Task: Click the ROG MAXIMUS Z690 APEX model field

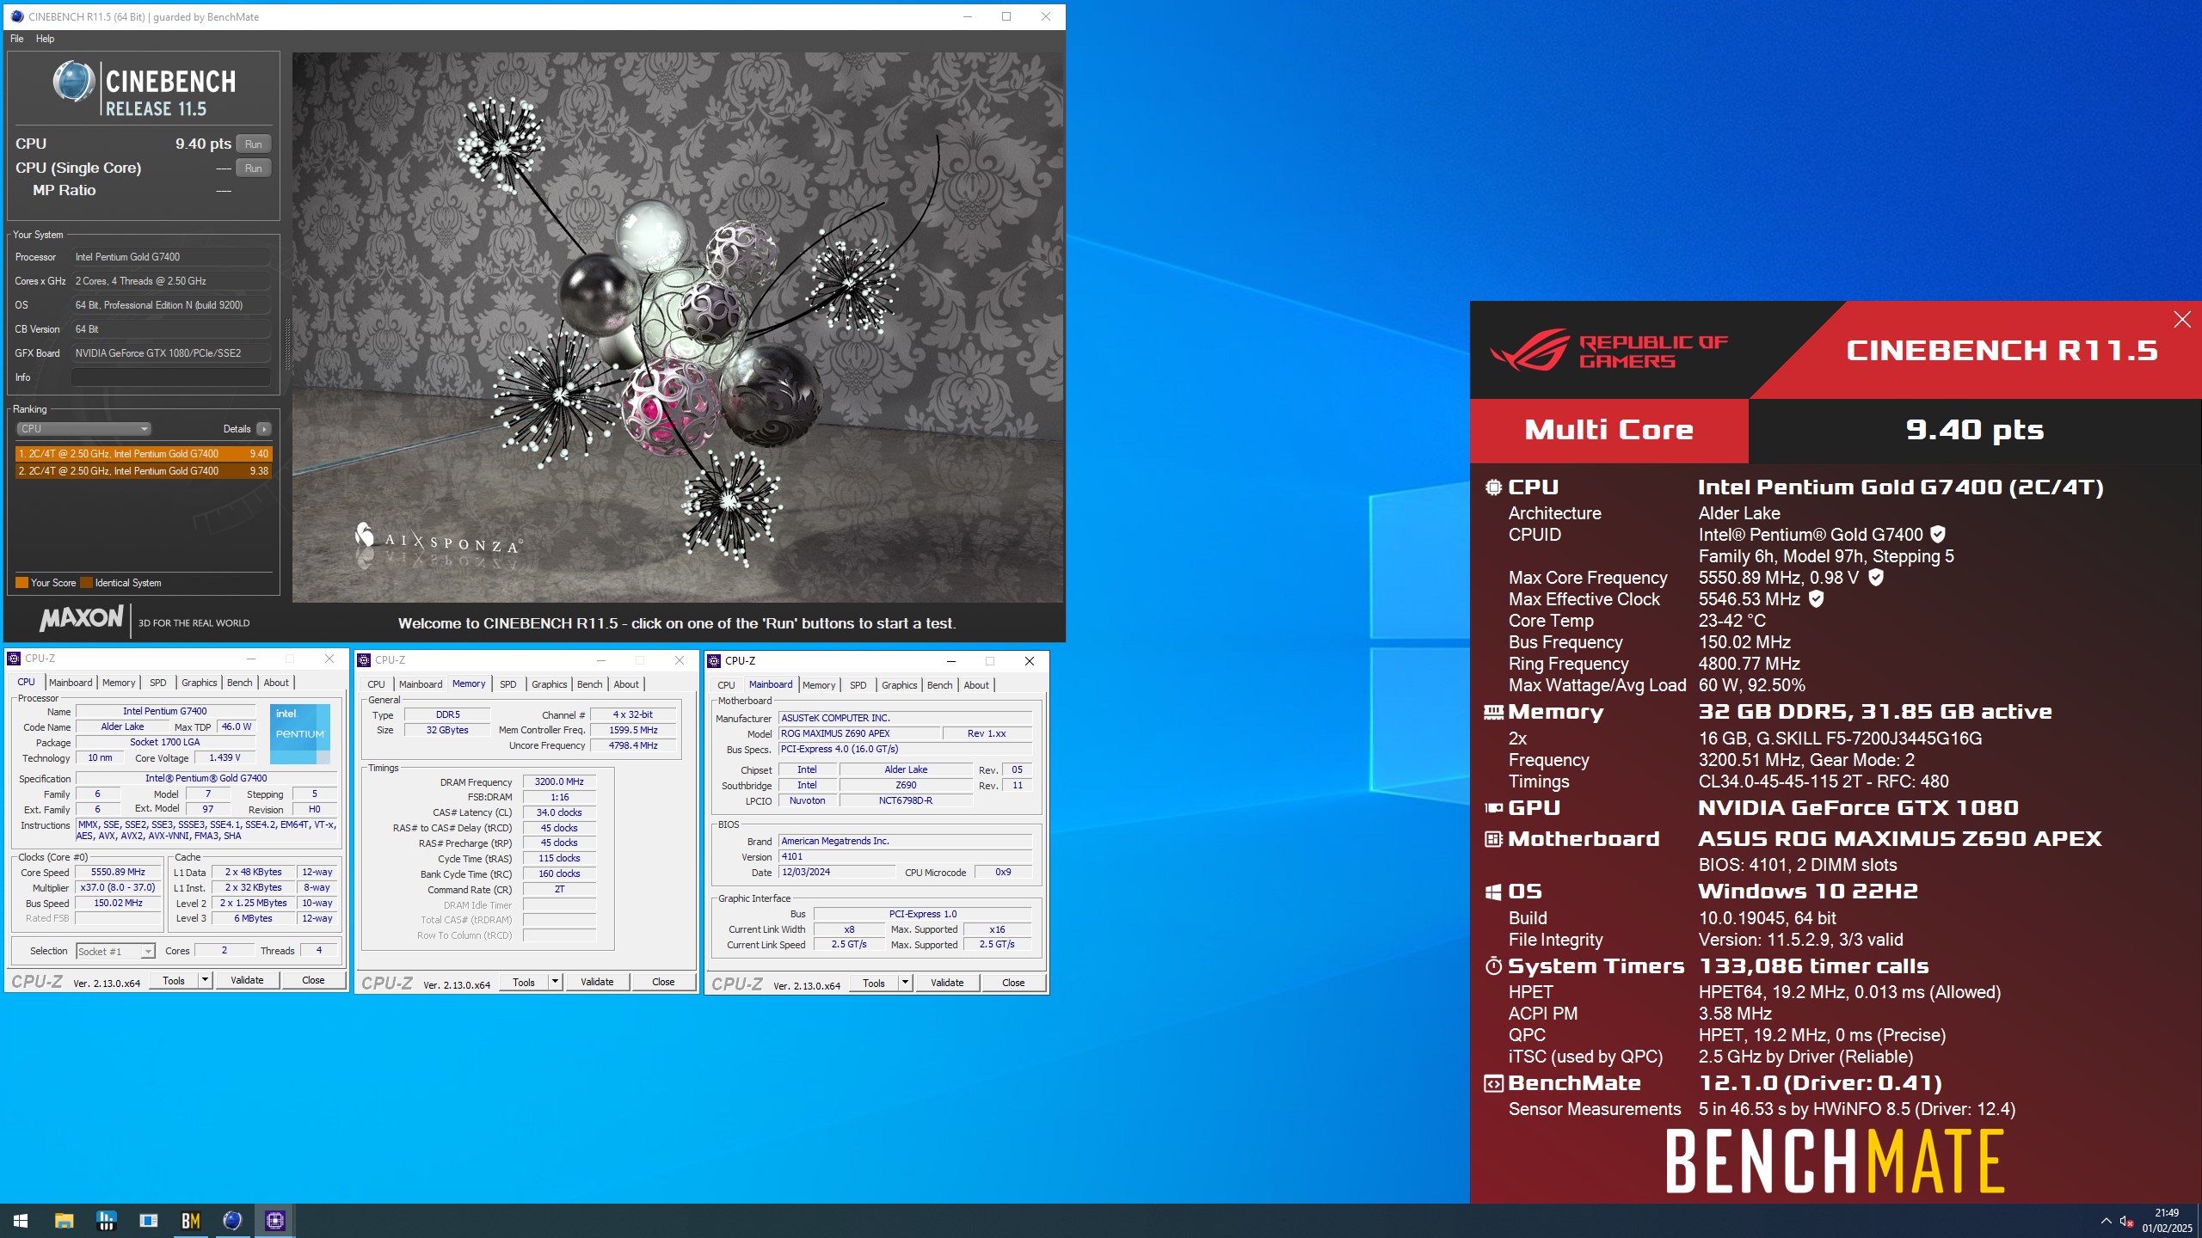Action: click(858, 734)
